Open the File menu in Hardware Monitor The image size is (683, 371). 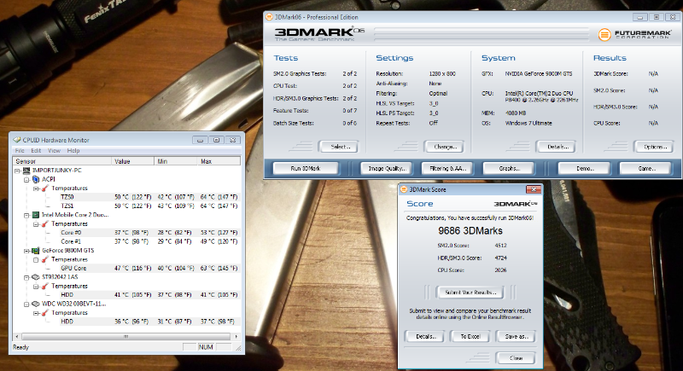click(20, 150)
